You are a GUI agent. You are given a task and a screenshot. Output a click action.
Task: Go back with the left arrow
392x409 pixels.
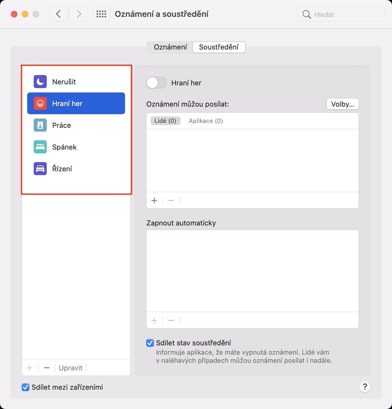point(59,14)
